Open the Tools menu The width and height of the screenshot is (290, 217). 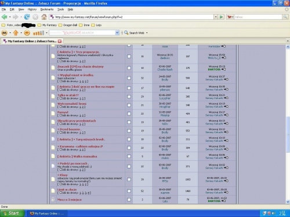point(60,9)
